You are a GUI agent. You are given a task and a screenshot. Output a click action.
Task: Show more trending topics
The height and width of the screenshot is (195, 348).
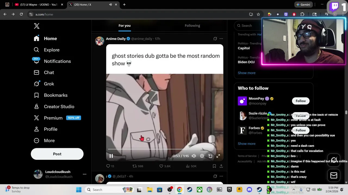247,73
